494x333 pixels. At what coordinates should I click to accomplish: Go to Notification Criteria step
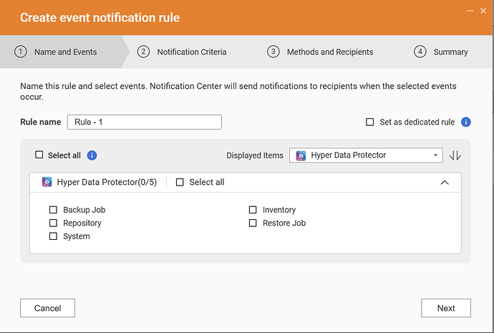(191, 52)
